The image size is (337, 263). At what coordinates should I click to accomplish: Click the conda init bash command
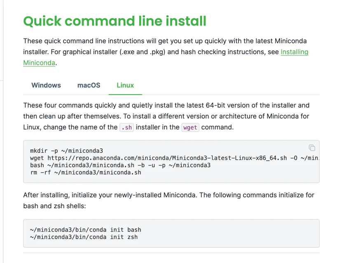coord(86,230)
